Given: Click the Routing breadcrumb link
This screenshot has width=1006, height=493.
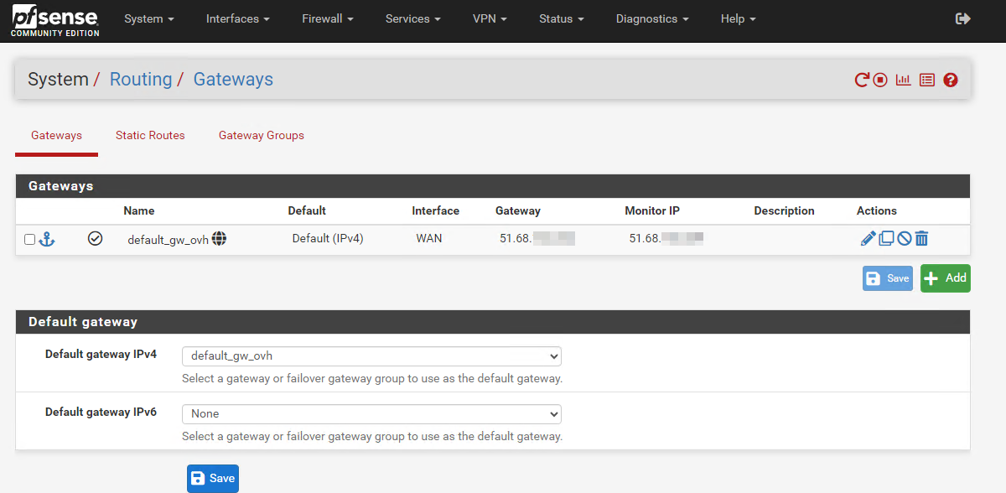Looking at the screenshot, I should click(141, 80).
